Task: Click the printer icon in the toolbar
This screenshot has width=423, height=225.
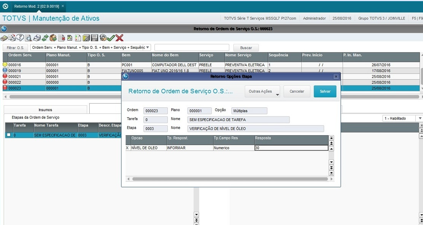Action: pos(37,38)
